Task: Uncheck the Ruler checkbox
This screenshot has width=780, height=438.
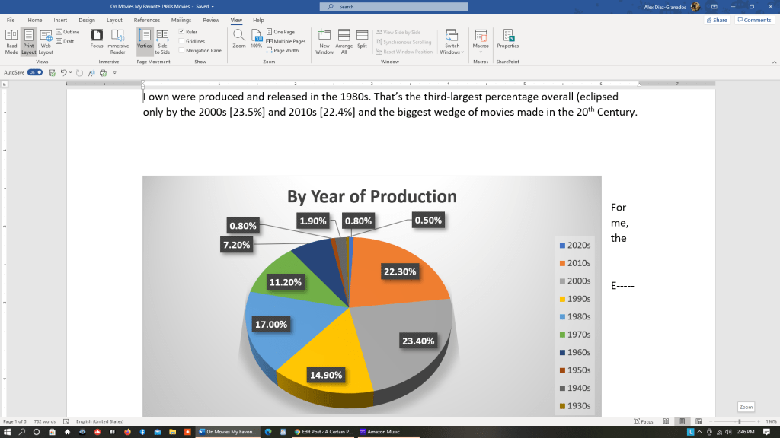Action: 181,32
